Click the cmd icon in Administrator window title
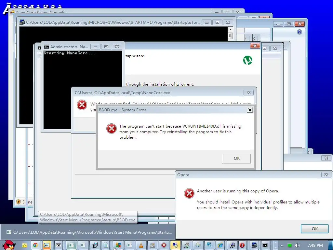Screen dimensions: 333x250 point(46,47)
